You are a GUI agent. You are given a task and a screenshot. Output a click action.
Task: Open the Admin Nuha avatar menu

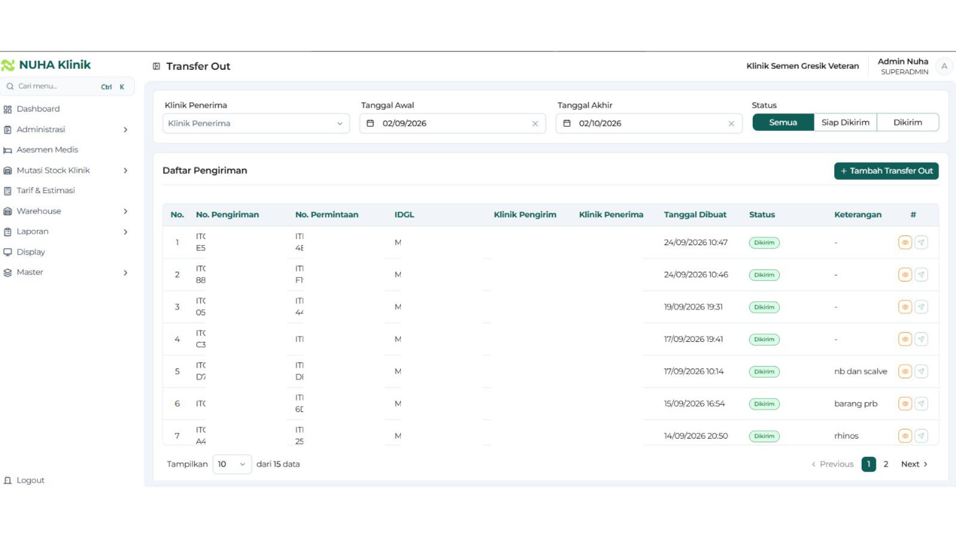tap(944, 66)
